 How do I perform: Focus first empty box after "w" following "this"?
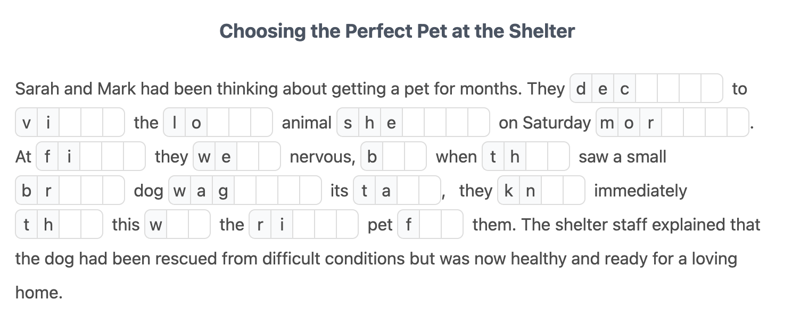point(178,225)
